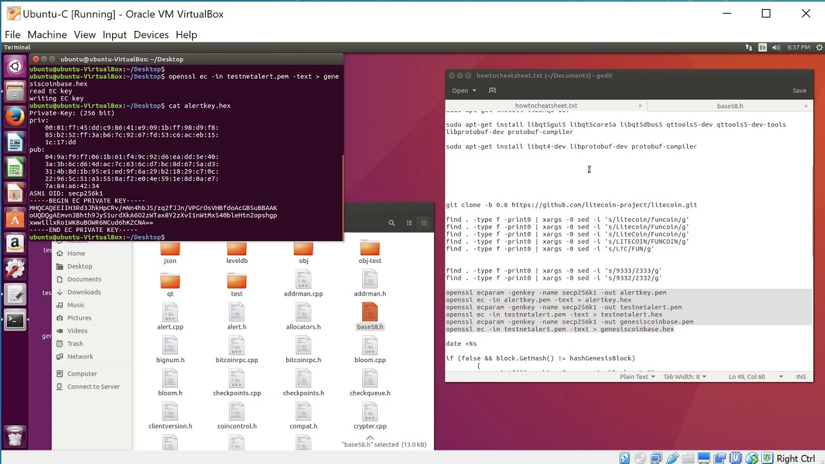Switch to the howtocheatsheet.txt tab
825x464 pixels.
tap(546, 106)
